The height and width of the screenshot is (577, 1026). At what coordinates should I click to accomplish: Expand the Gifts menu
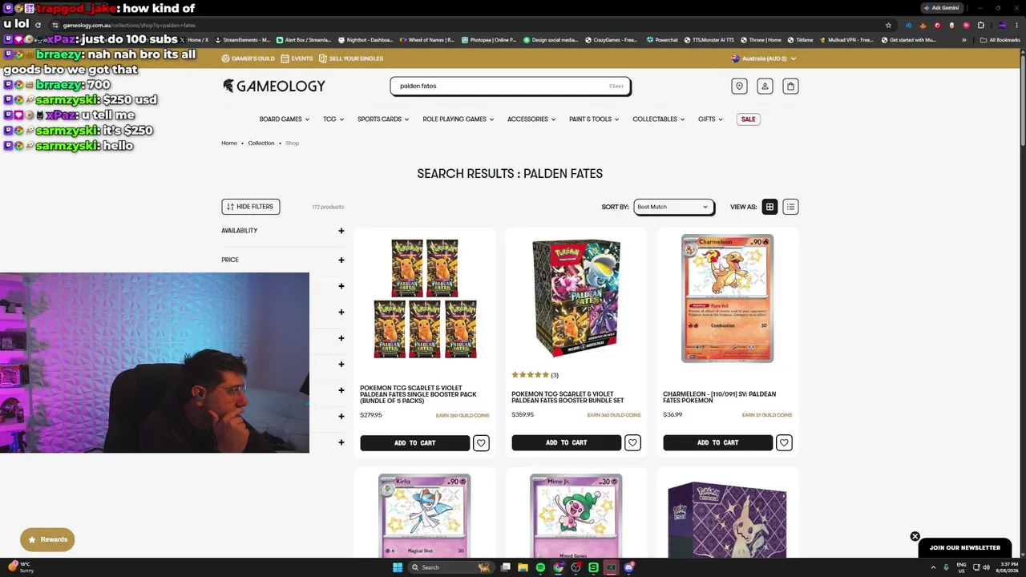pos(710,119)
